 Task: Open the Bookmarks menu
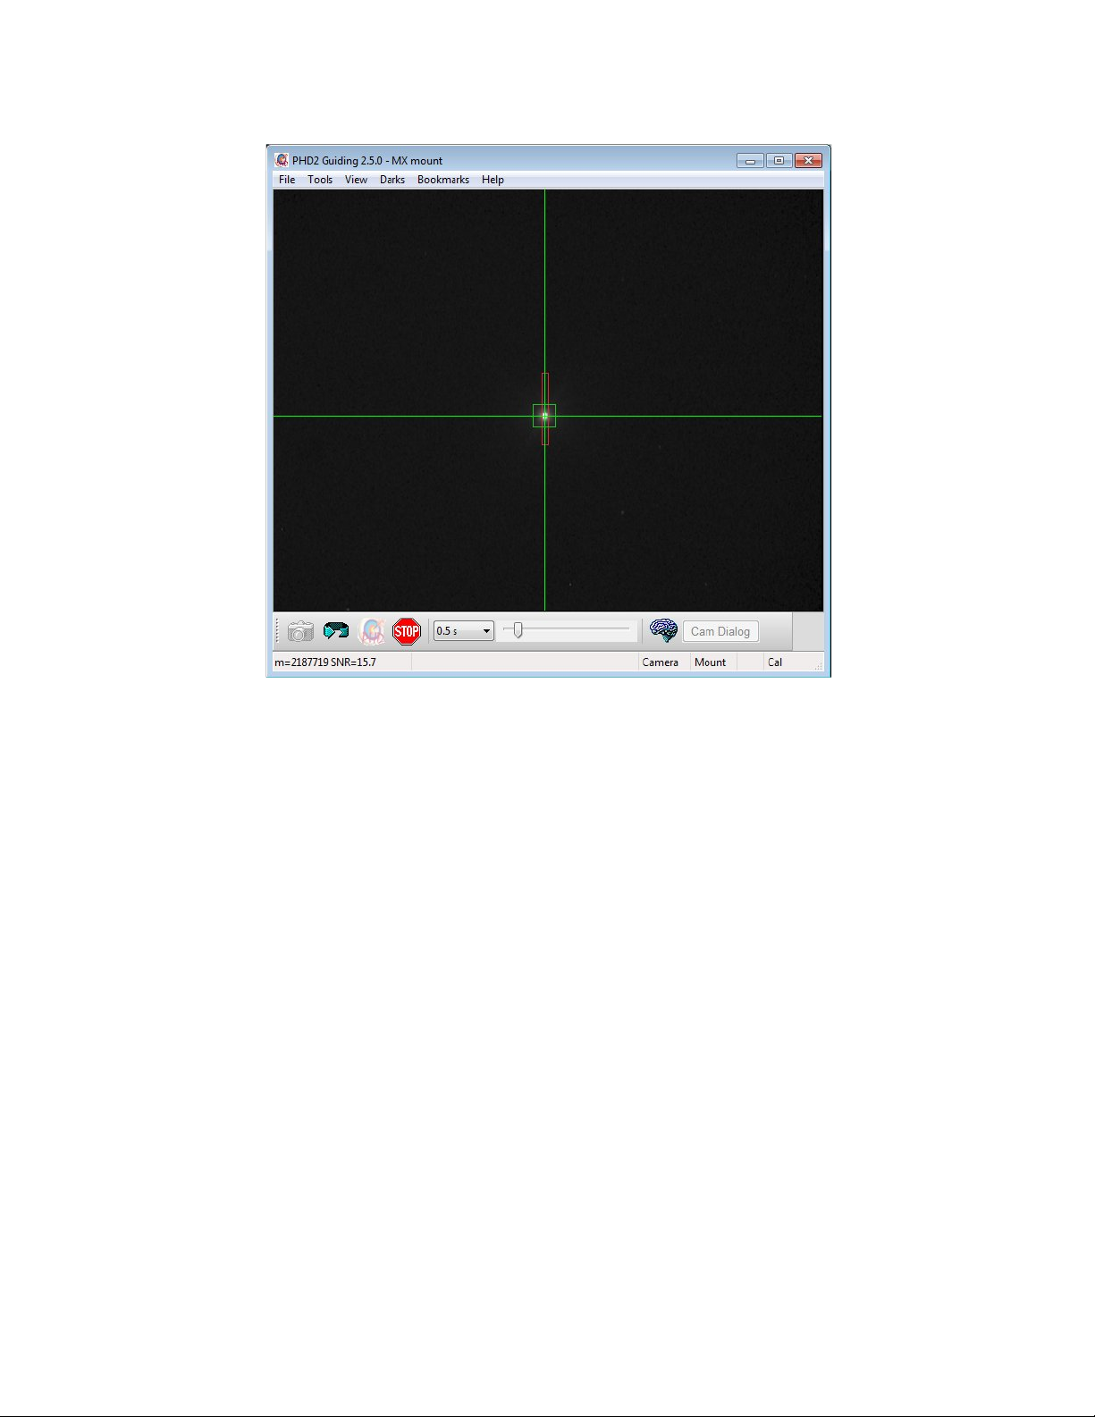(443, 180)
